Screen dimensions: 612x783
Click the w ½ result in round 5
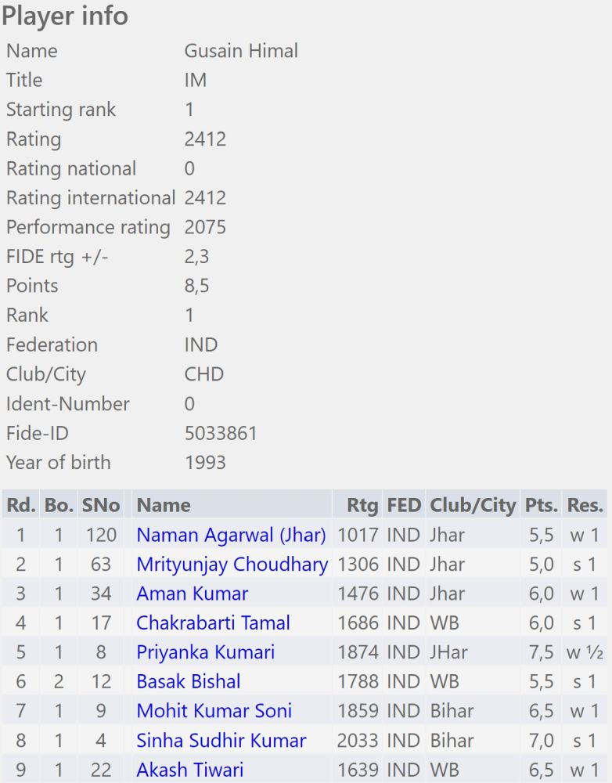tap(586, 652)
